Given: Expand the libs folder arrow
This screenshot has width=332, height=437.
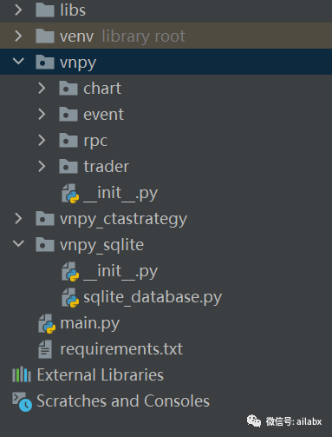Looking at the screenshot, I should tap(18, 10).
